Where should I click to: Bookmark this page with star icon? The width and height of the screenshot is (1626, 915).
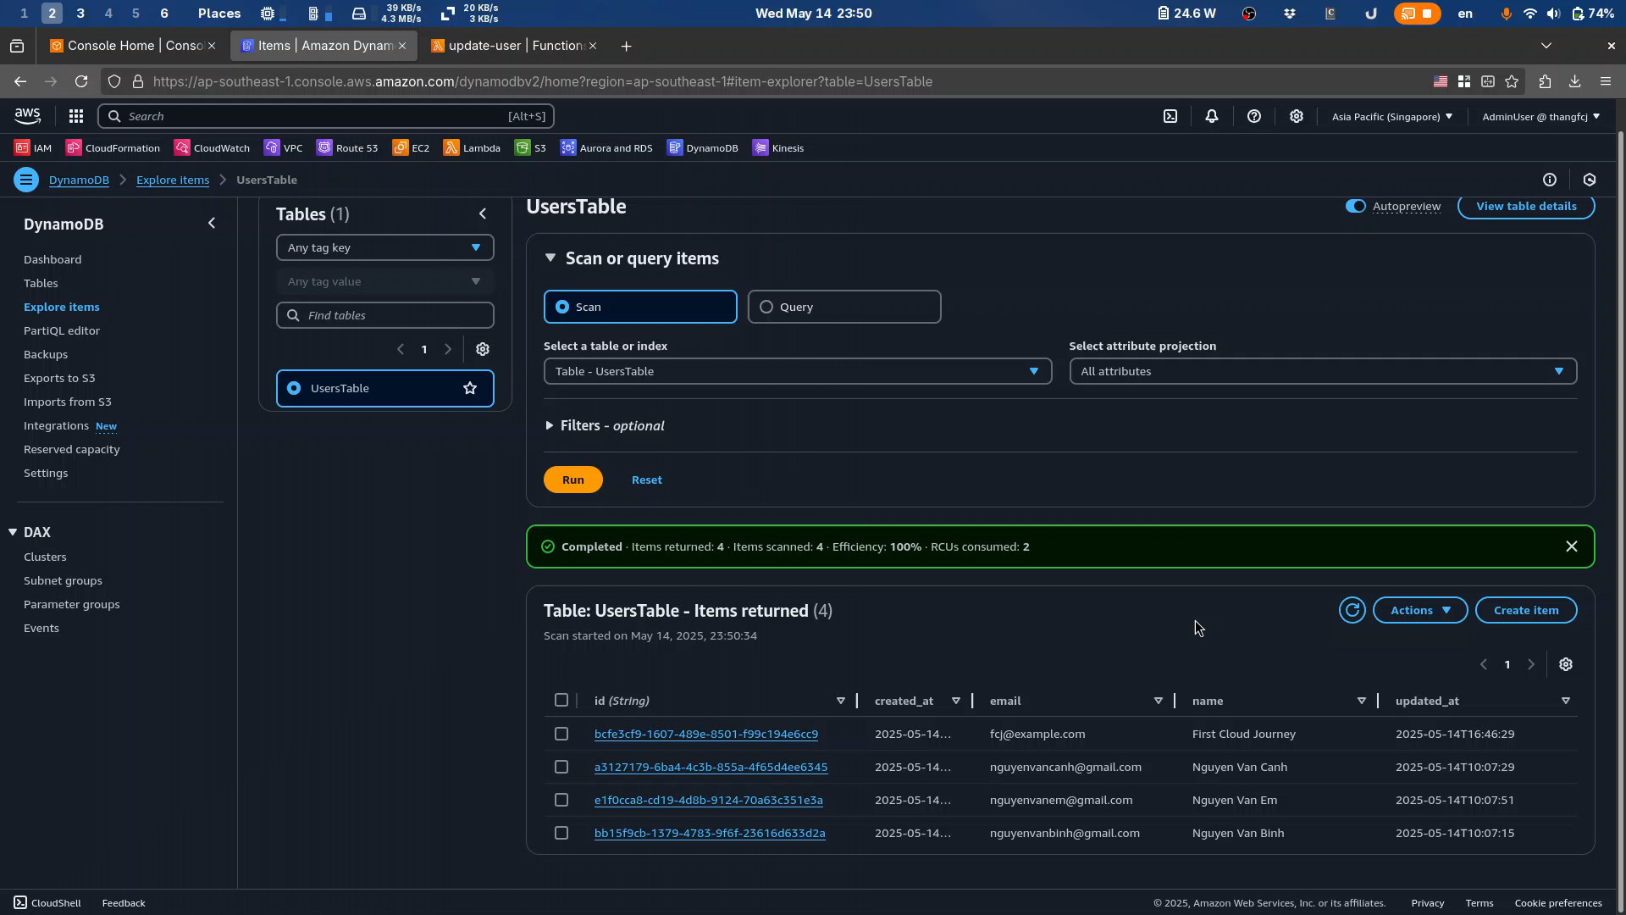pos(1512,81)
